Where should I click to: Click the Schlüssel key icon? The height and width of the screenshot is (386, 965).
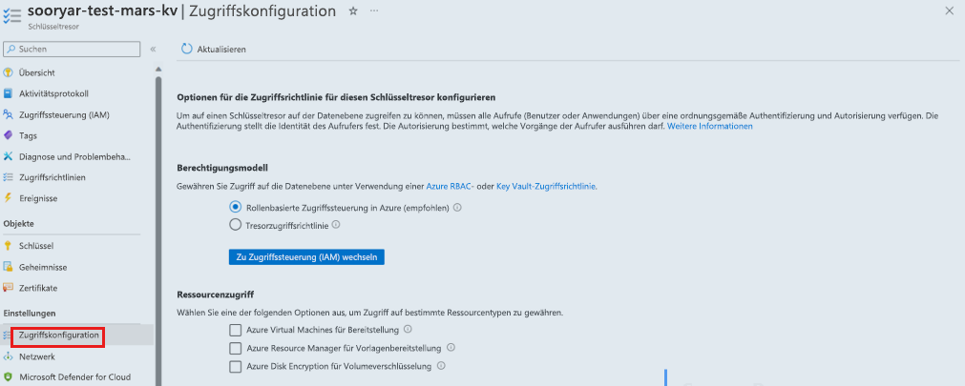8,246
